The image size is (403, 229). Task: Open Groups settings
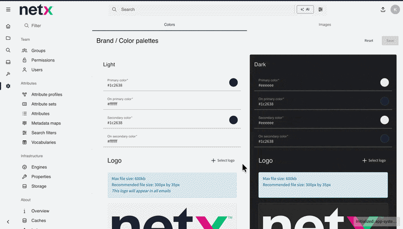[38, 50]
